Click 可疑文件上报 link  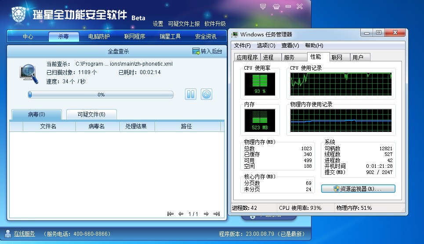(x=184, y=24)
